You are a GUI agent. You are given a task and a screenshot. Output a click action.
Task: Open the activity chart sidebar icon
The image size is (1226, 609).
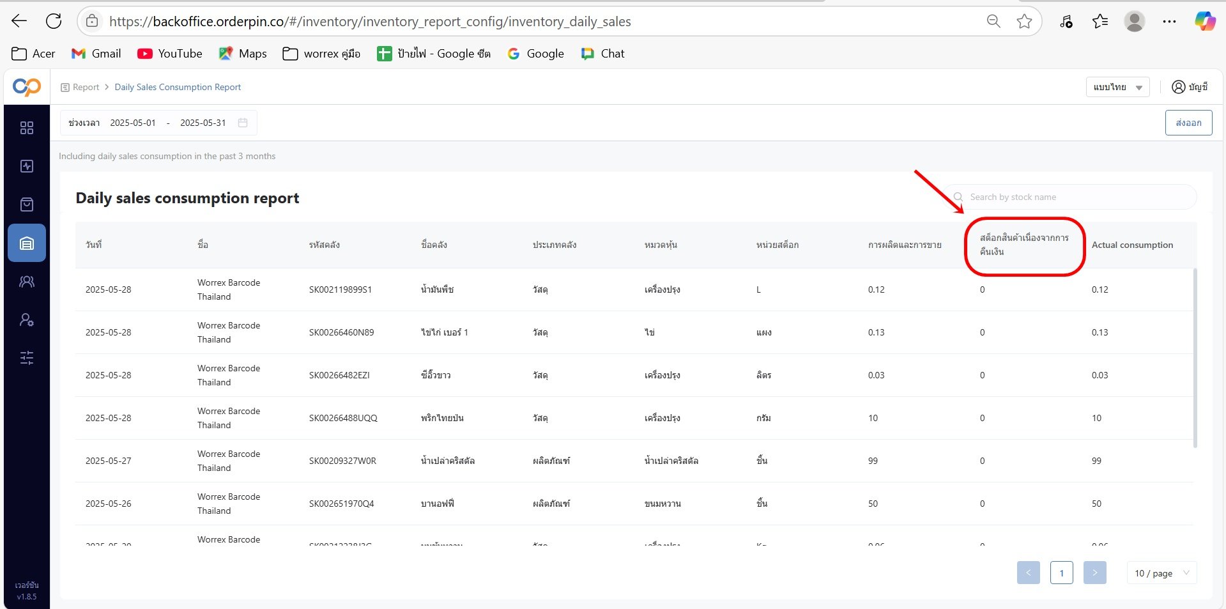(x=27, y=166)
